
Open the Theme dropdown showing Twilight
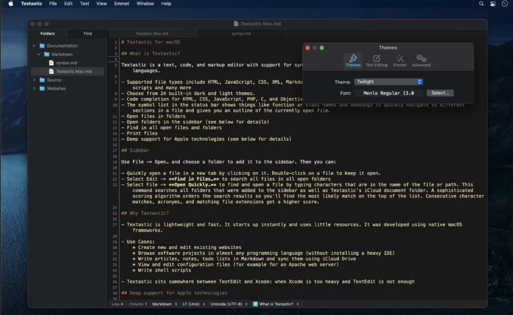coord(388,82)
